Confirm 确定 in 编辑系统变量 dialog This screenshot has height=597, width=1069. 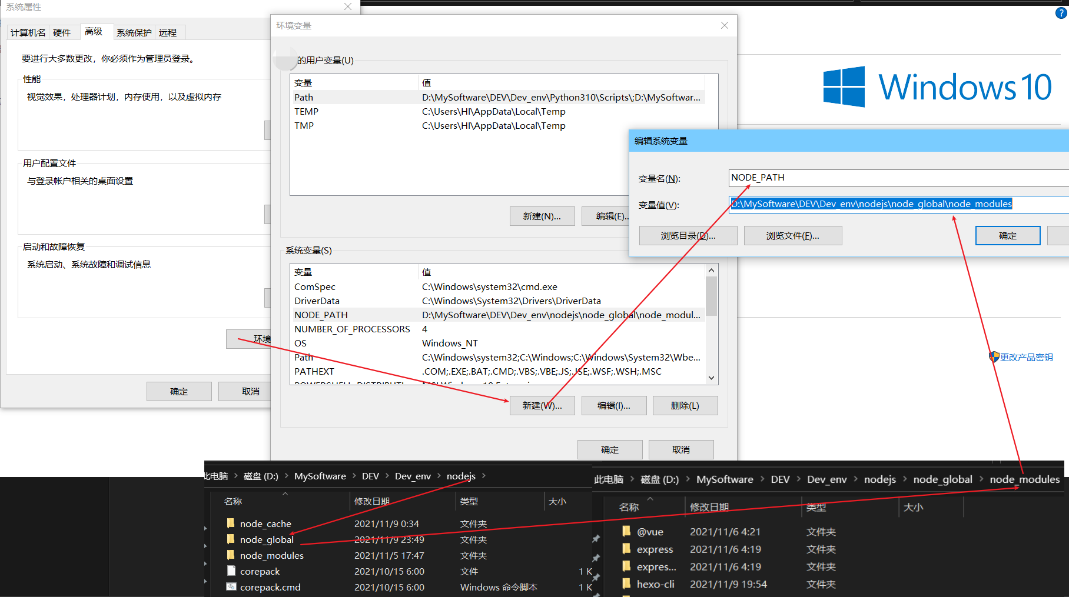point(1008,235)
